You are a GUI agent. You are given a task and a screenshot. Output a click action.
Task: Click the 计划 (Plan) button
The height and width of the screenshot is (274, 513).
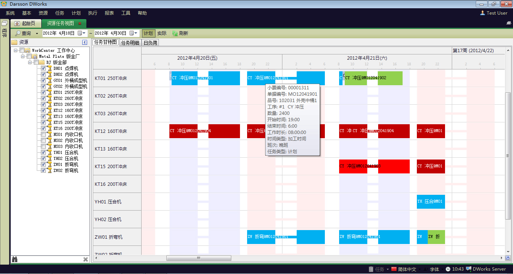(148, 33)
